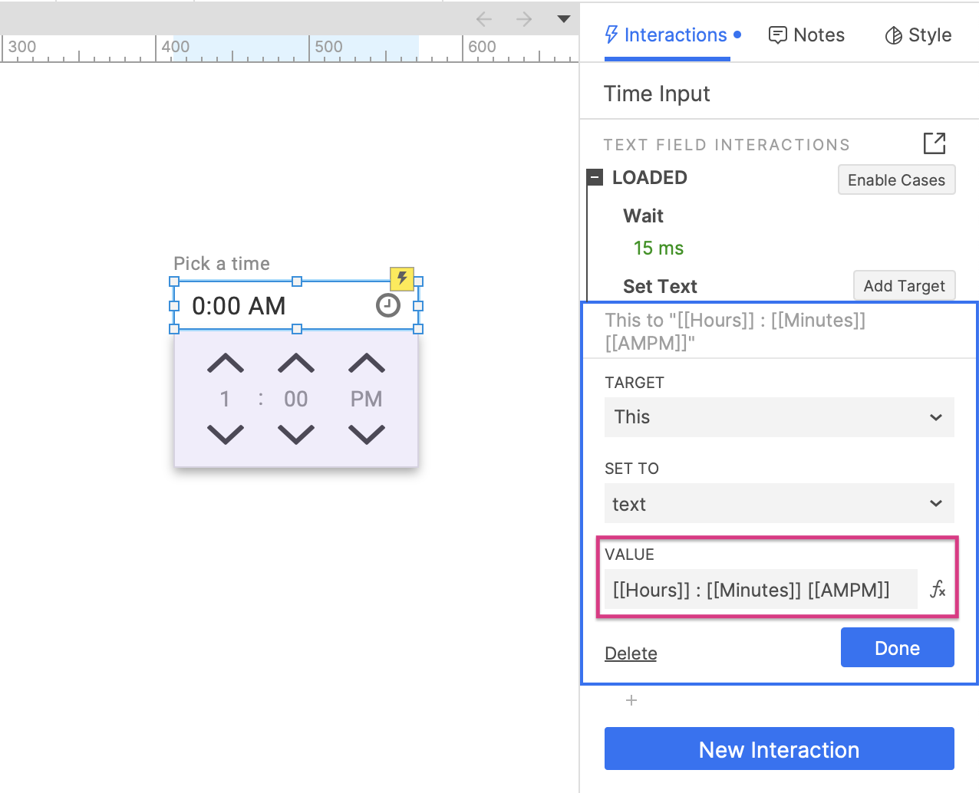Select the Wait action
The image size is (979, 793).
(x=643, y=216)
